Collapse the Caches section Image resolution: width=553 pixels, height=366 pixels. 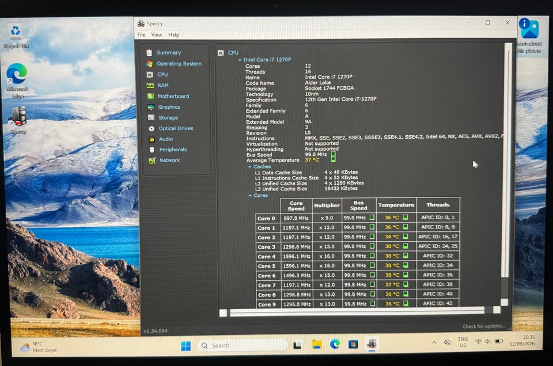point(249,167)
